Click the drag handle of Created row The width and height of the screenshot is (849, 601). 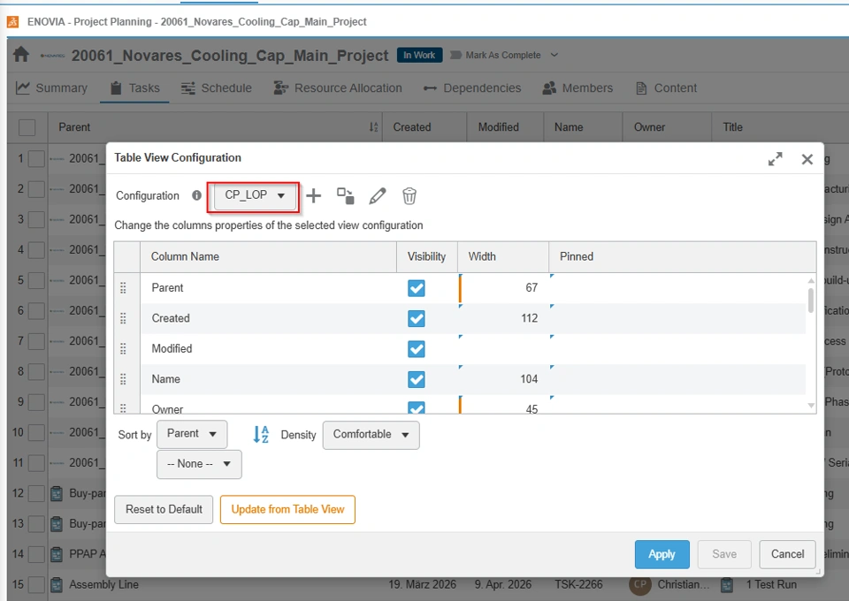click(123, 318)
